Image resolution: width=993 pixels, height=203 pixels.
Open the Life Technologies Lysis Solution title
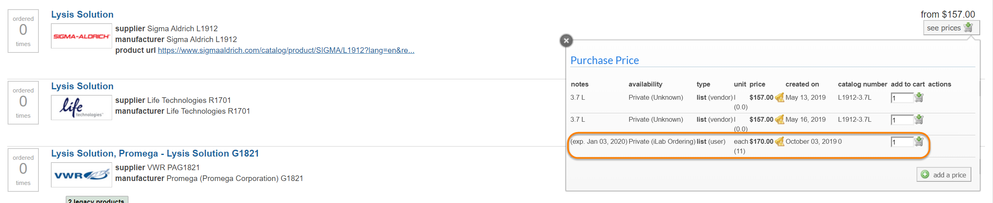pos(82,86)
